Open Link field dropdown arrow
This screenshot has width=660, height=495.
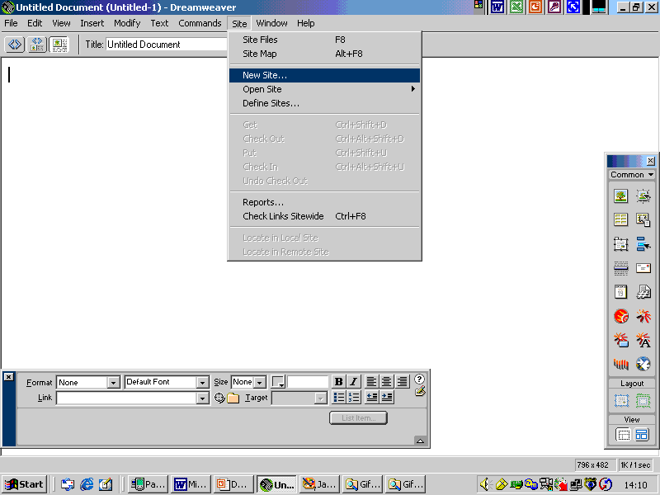point(202,398)
